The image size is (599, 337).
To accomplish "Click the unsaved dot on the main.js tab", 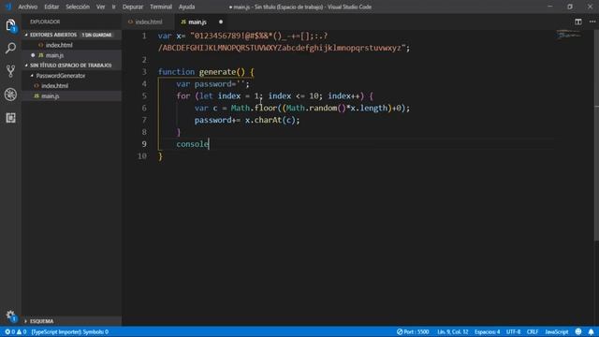I will [221, 22].
